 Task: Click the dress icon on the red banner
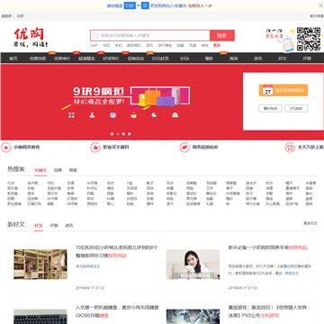(x=92, y=115)
